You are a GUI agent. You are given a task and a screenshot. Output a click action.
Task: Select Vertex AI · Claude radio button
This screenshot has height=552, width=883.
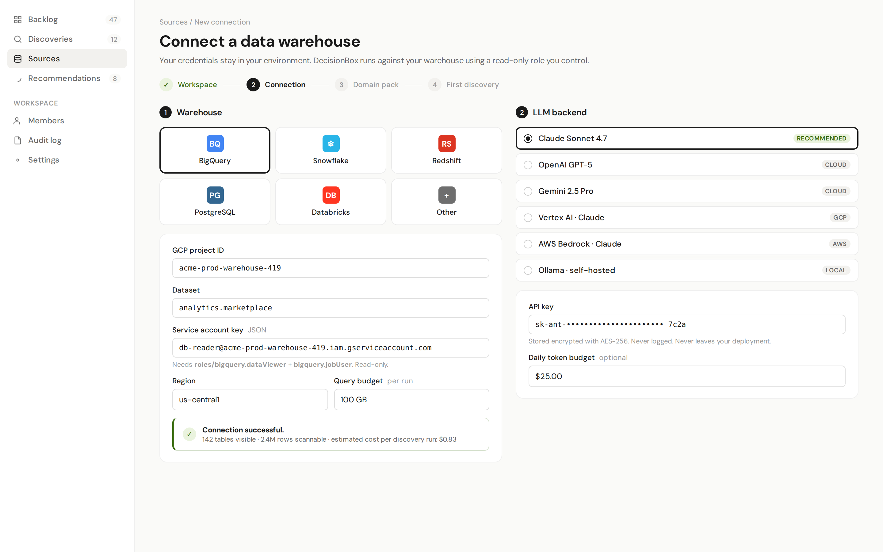528,218
